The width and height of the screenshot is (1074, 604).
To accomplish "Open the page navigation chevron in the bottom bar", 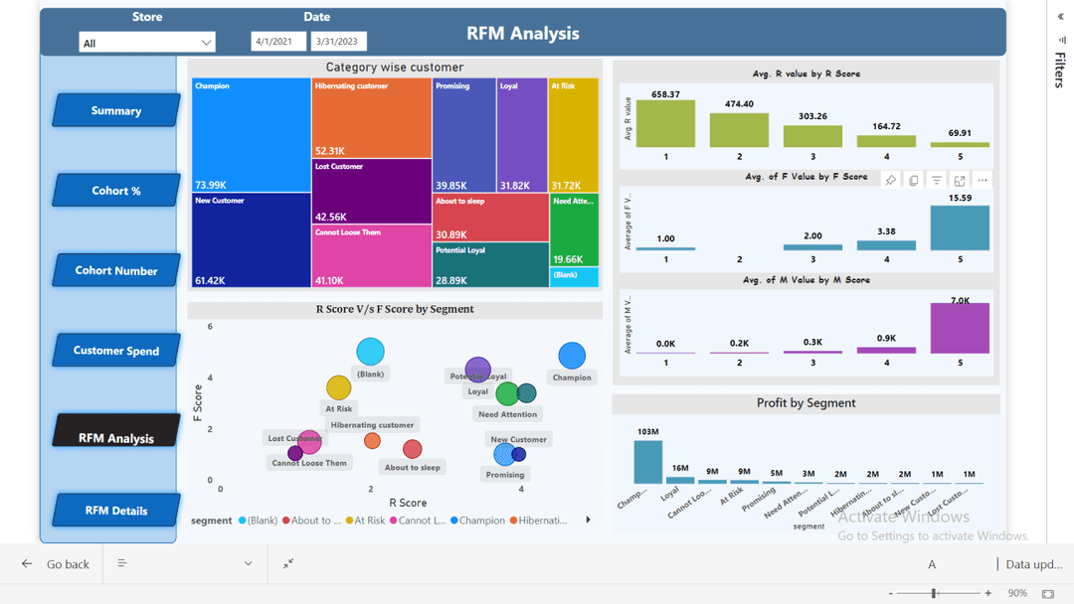I will tap(248, 563).
